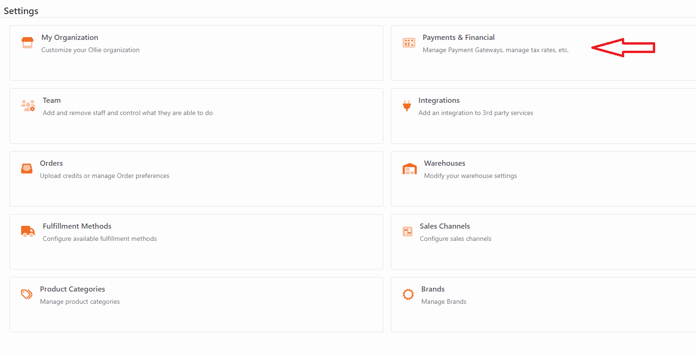Click 'Customize your Ollie organization' text
Viewport: 696px width, 354px height.
click(90, 50)
